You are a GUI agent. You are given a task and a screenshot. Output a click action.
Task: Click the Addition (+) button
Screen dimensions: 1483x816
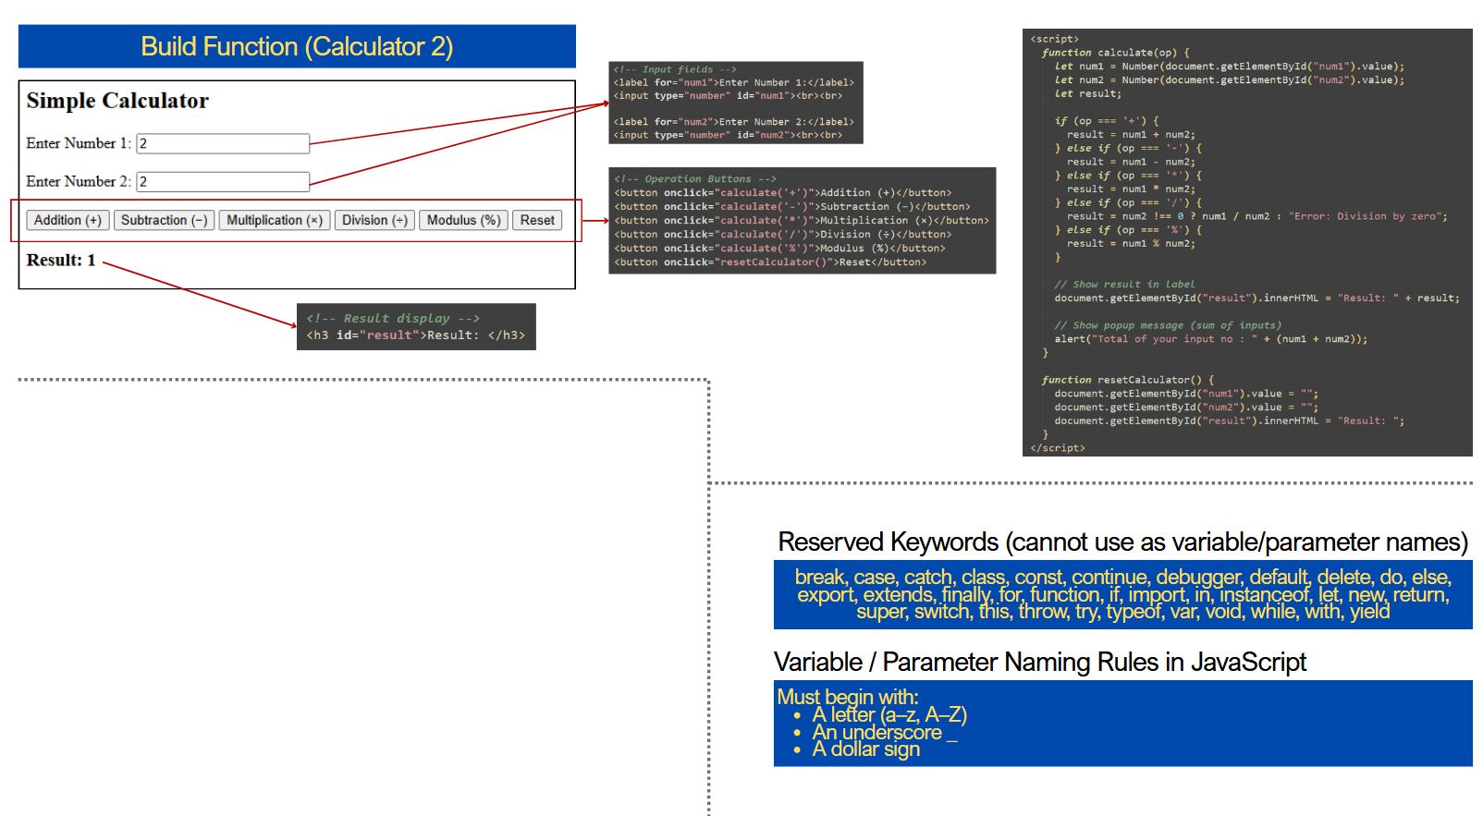click(x=67, y=220)
